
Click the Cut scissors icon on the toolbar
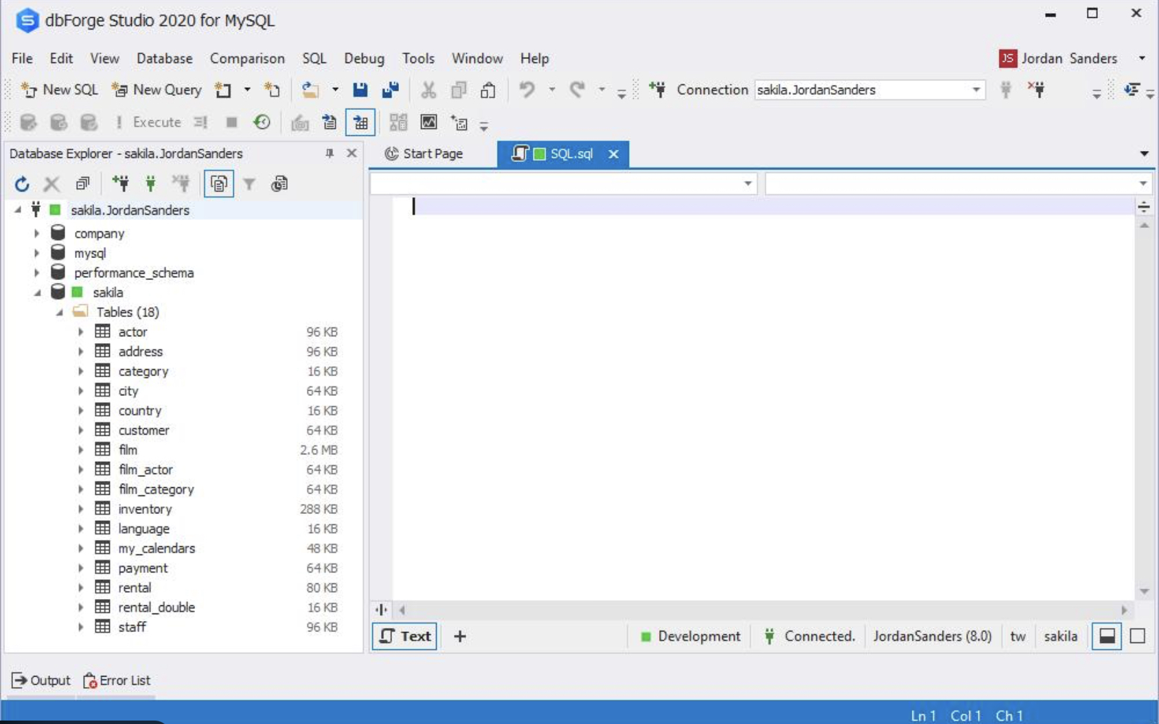[x=428, y=89]
